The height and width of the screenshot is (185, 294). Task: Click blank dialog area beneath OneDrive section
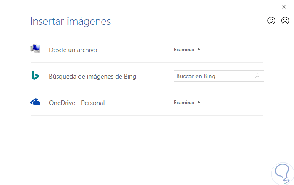click(x=147, y=147)
